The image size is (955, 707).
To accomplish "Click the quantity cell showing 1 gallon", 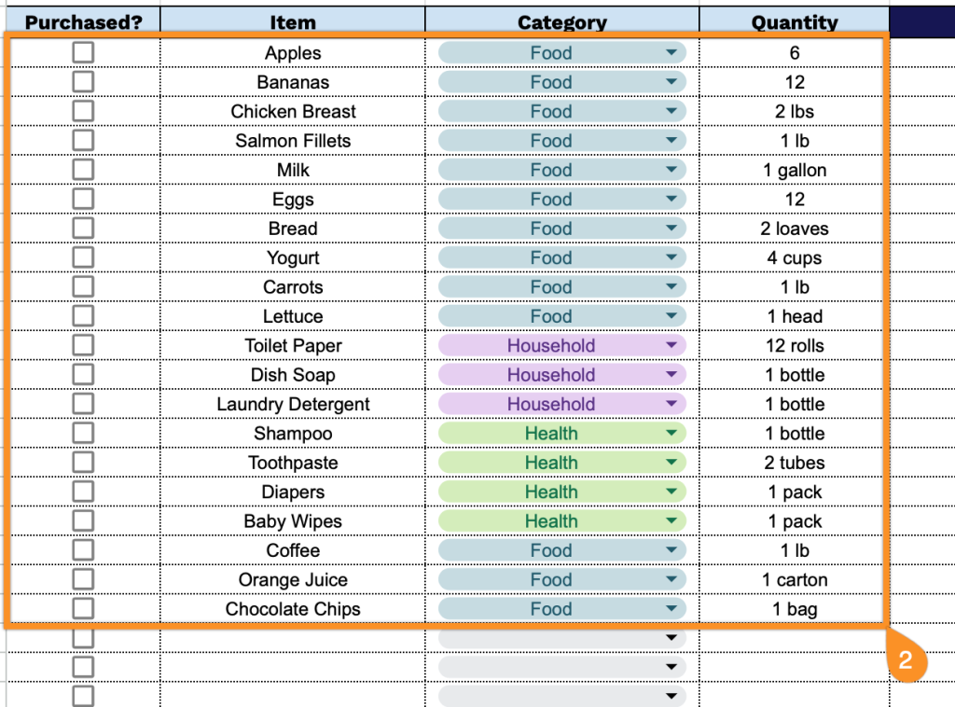I will click(795, 170).
